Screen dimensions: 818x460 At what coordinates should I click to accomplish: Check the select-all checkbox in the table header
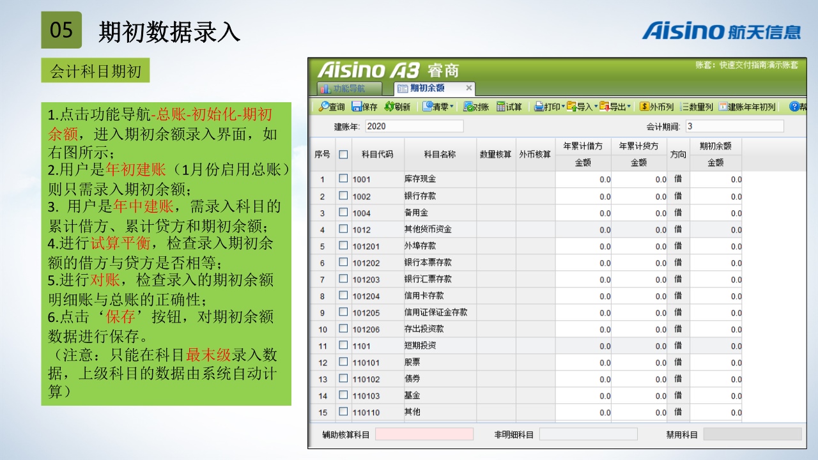point(343,155)
